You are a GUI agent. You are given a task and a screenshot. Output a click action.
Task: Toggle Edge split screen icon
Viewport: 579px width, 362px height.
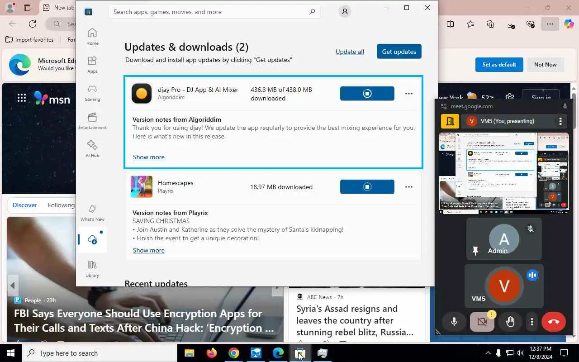point(450,24)
